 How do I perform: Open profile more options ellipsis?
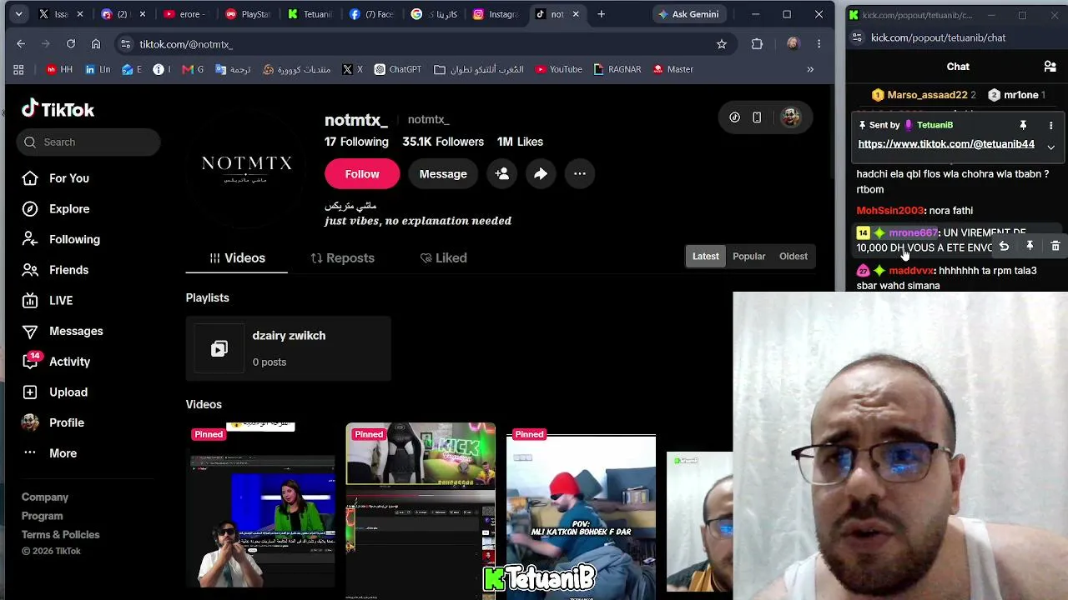click(x=580, y=173)
